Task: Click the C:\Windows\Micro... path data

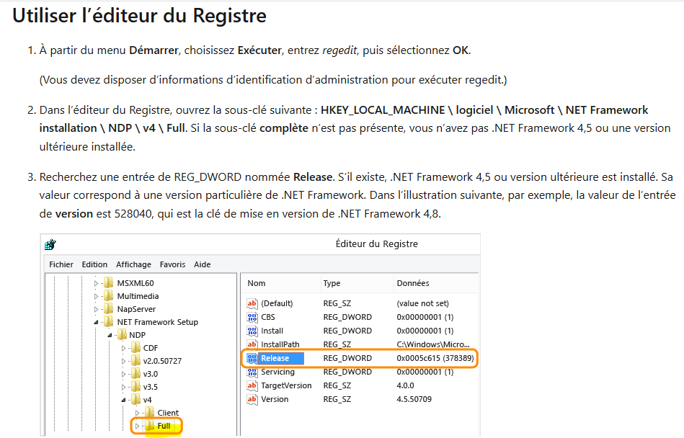Action: 433,344
